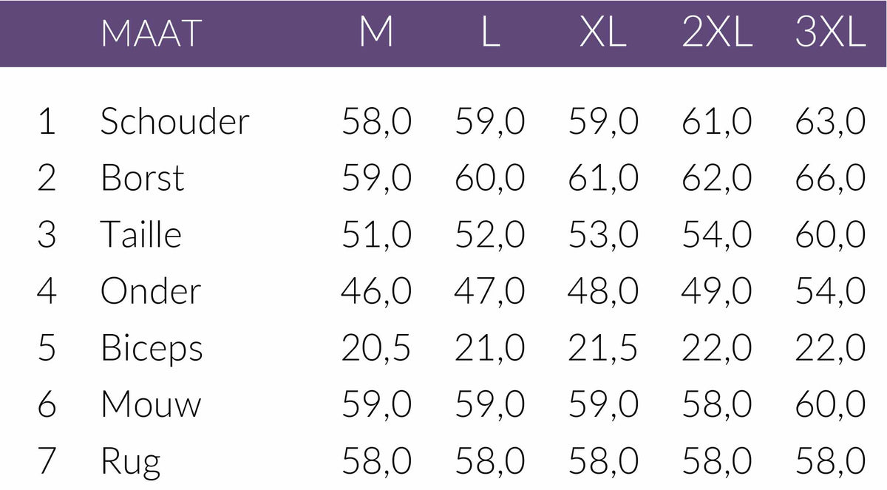This screenshot has width=887, height=490.
Task: Select the 2XL size column header
Action: (x=716, y=34)
